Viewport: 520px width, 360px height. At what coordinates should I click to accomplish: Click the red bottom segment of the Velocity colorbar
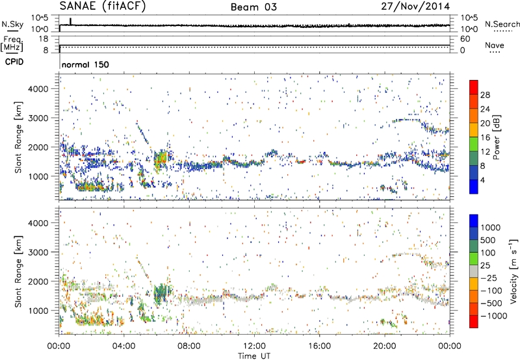pyautogui.click(x=474, y=322)
